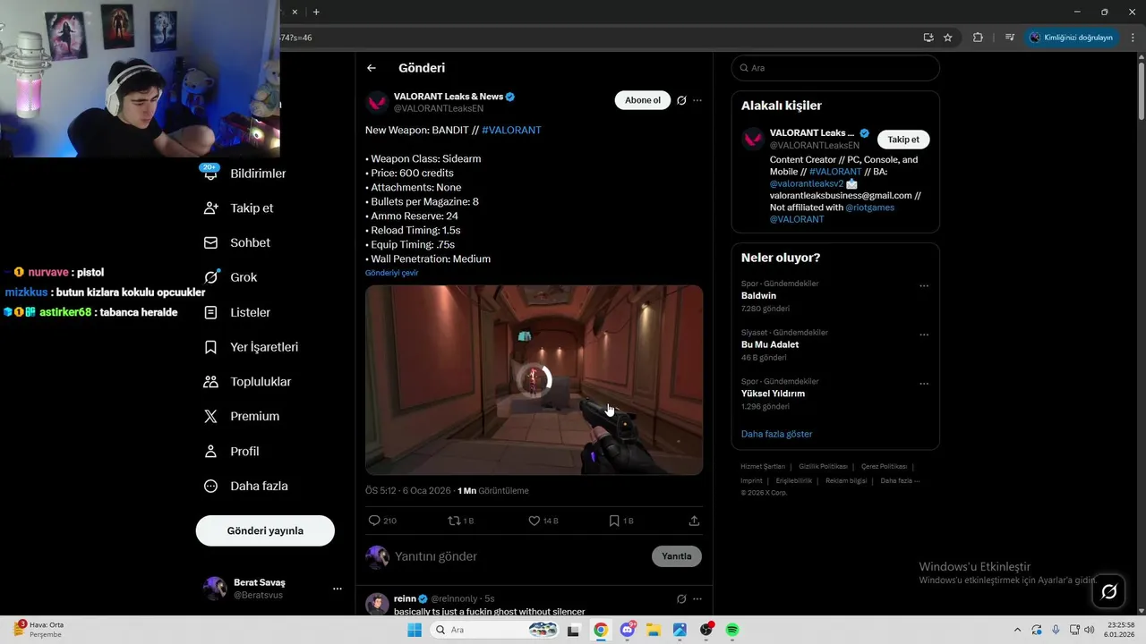Screen dimensions: 1146x644
Task: Open the Premium page
Action: point(241,416)
